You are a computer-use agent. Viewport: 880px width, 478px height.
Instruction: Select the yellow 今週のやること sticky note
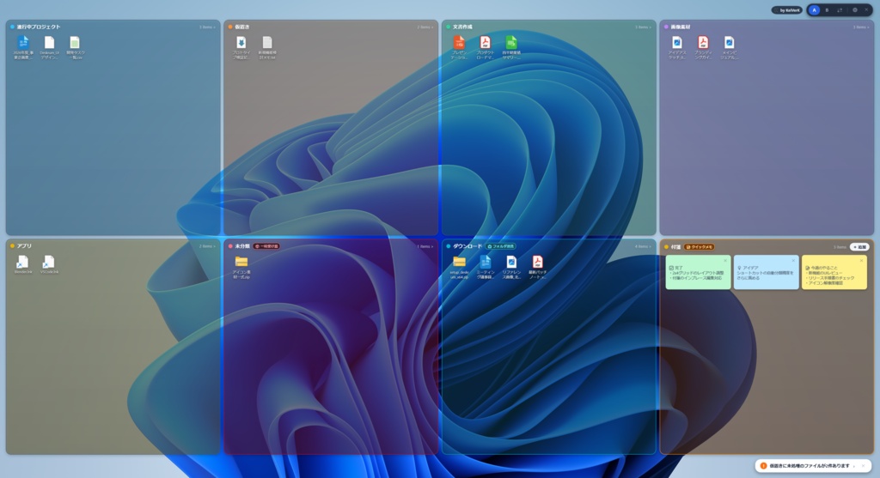(834, 272)
